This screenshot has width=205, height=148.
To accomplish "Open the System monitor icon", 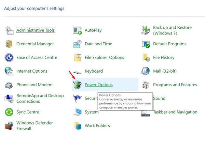I will [x=78, y=112].
